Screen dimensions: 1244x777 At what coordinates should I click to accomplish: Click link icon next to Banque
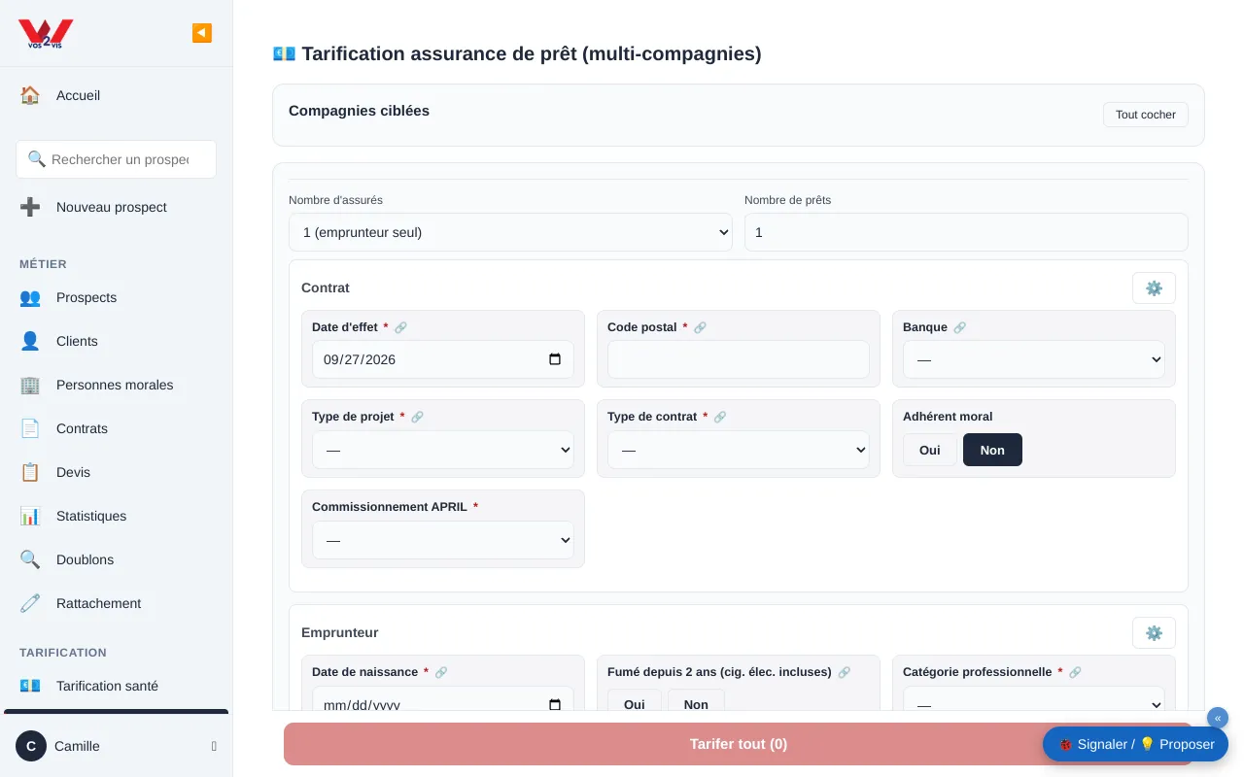[959, 327]
